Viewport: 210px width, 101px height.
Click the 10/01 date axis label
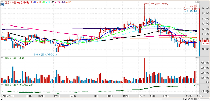click(x=153, y=96)
